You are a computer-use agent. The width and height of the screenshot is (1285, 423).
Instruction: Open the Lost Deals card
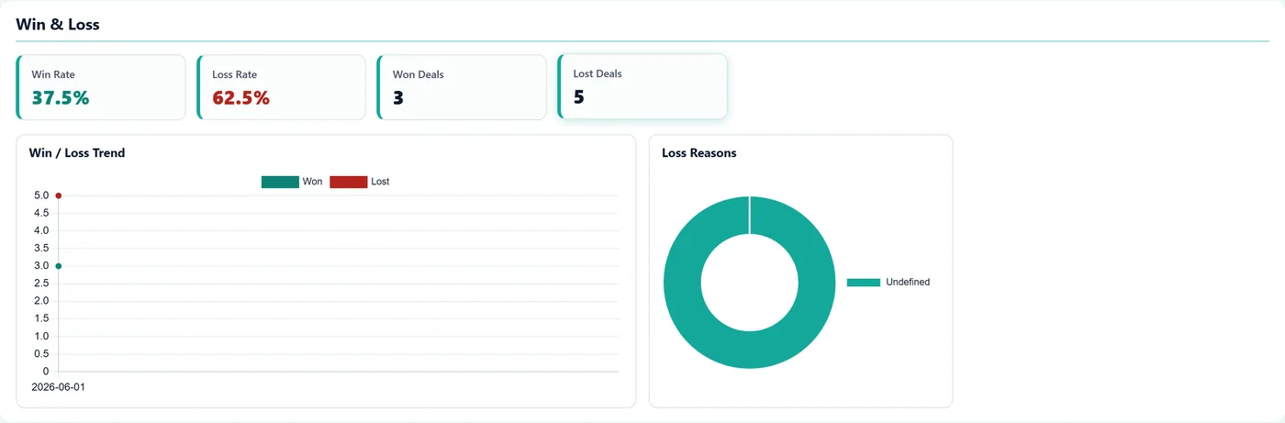[642, 86]
